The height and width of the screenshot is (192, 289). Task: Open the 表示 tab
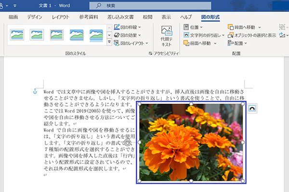(x=166, y=17)
